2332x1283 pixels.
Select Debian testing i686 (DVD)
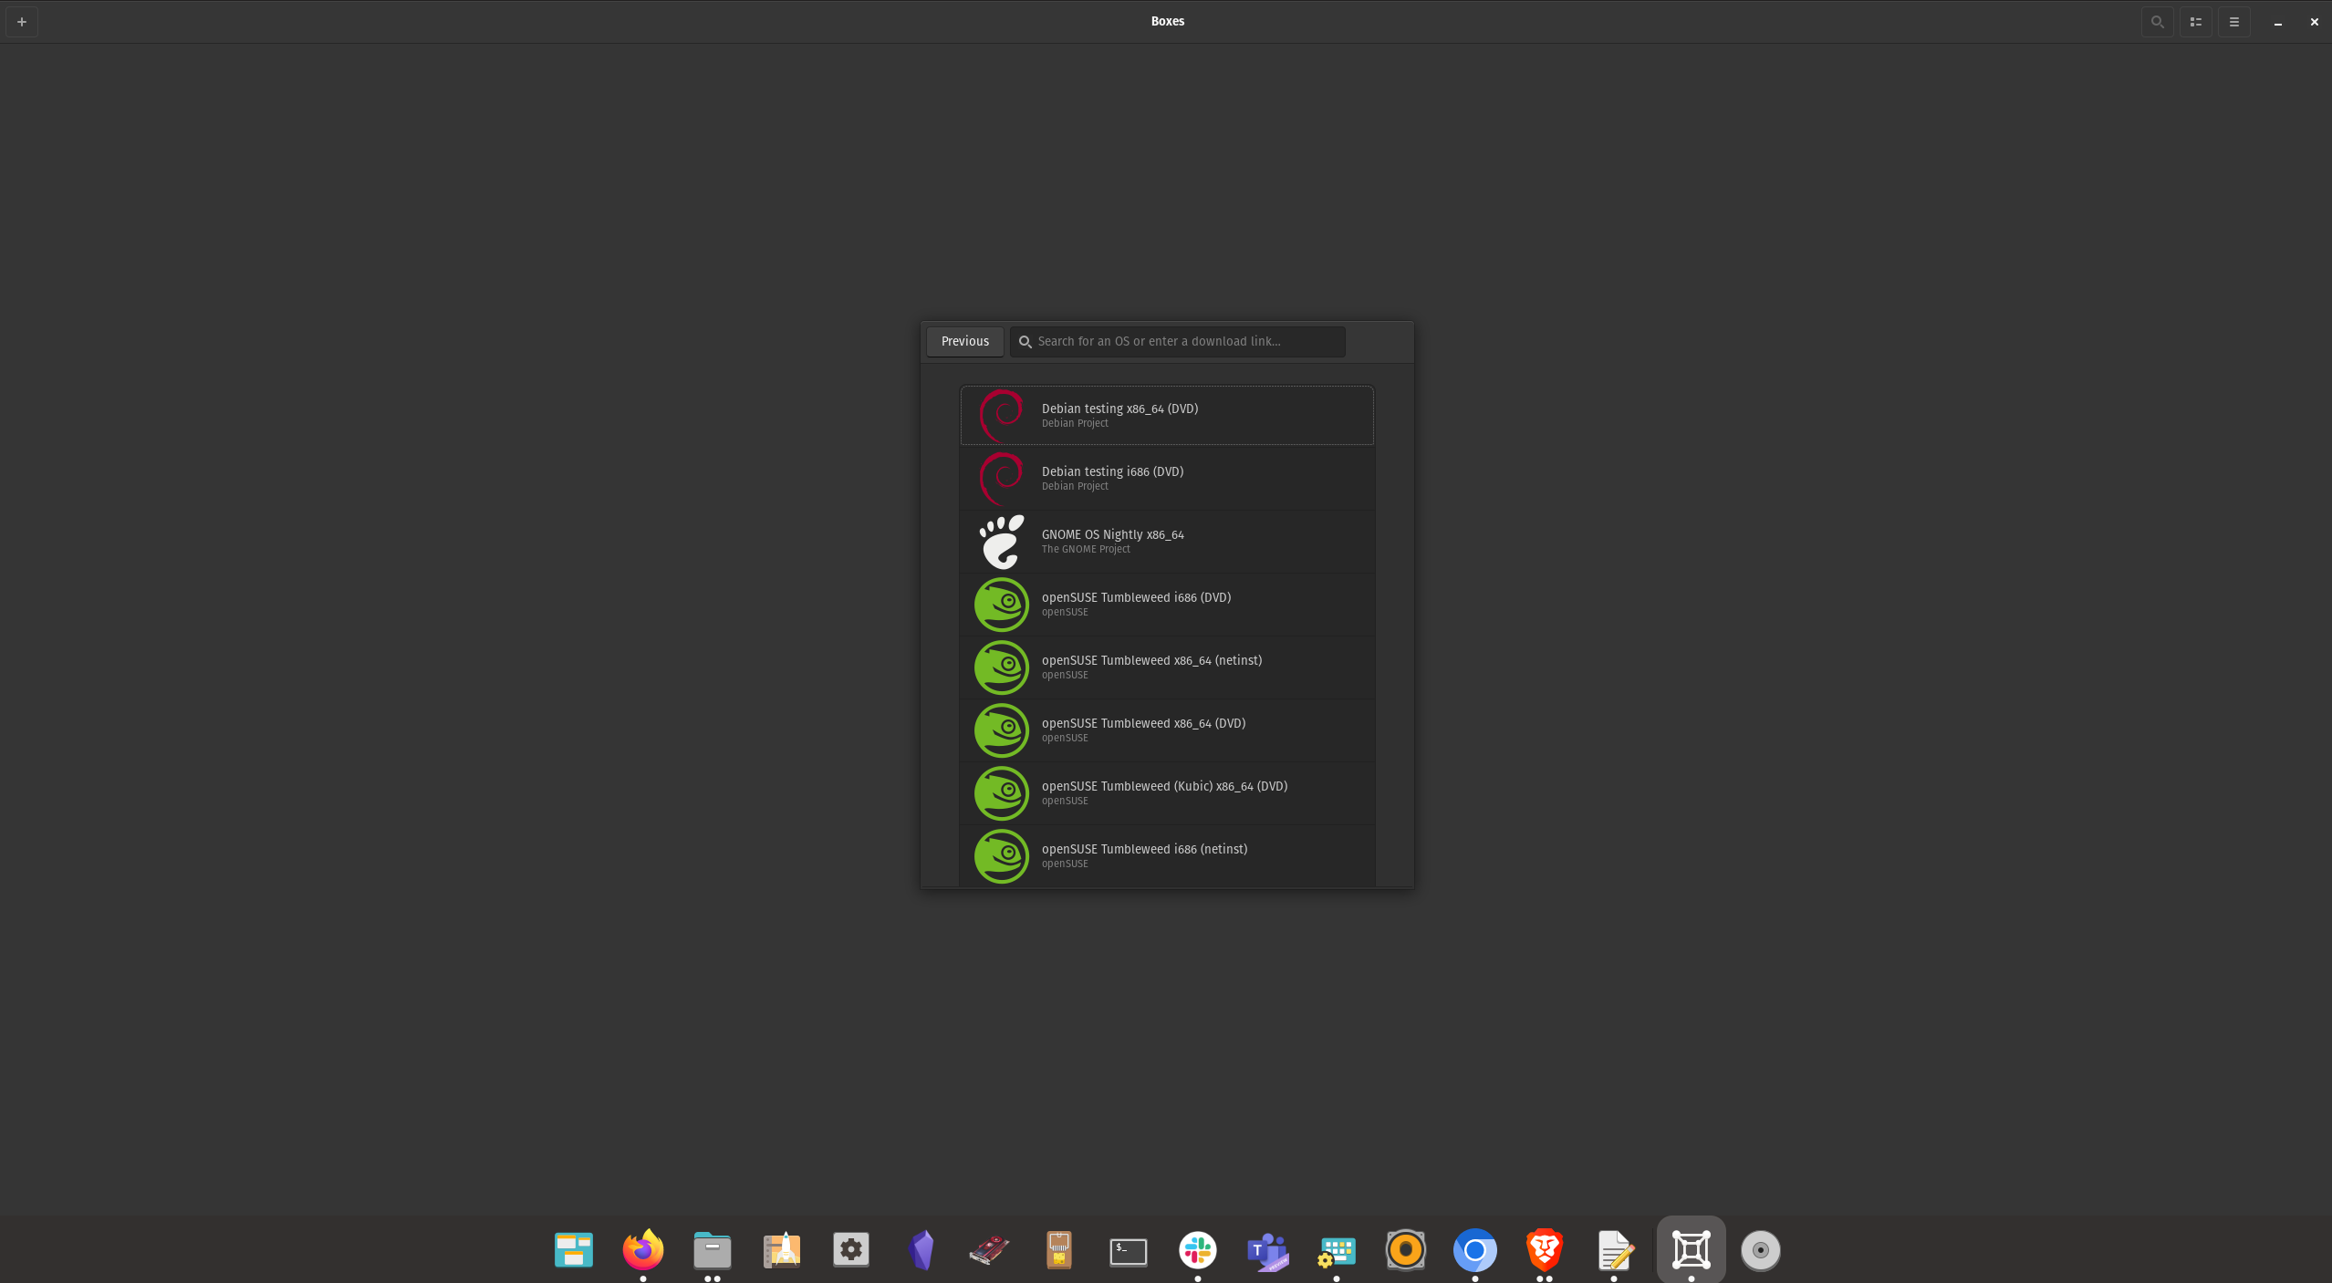tap(1165, 478)
